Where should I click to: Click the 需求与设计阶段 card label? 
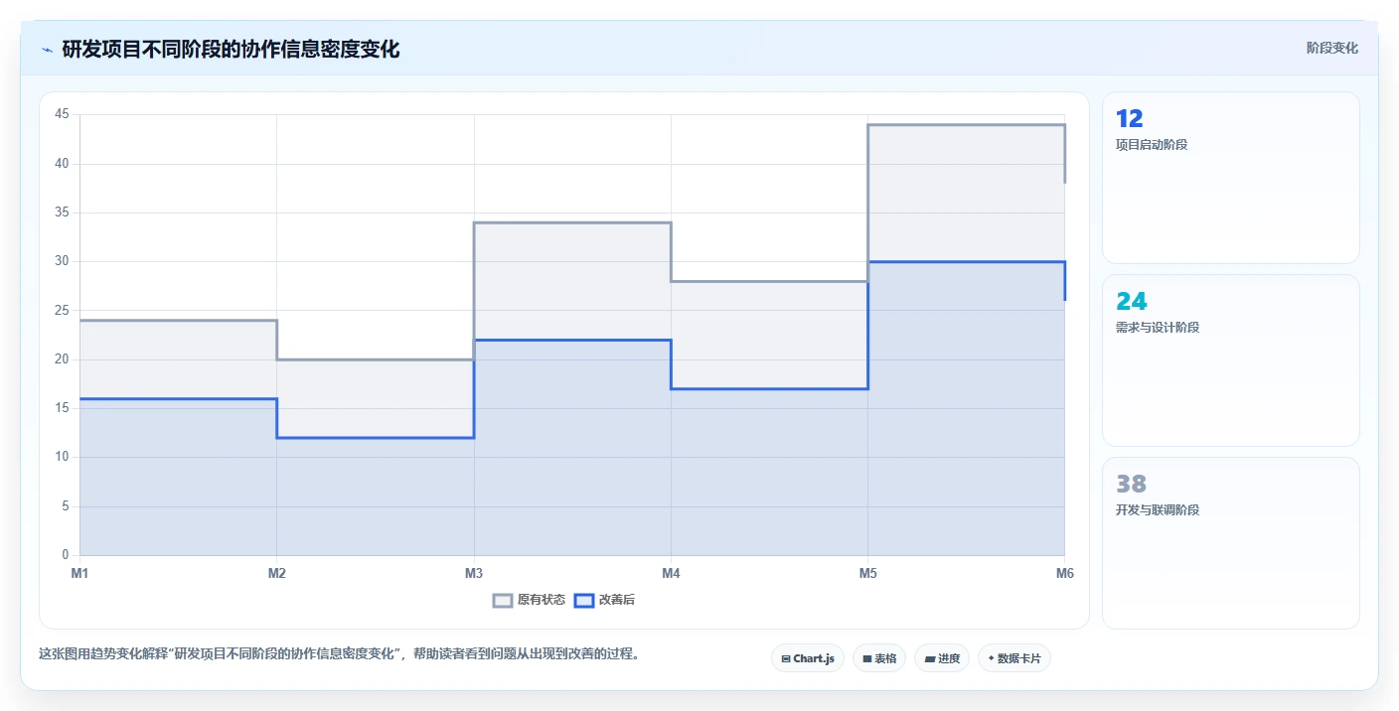[1158, 328]
